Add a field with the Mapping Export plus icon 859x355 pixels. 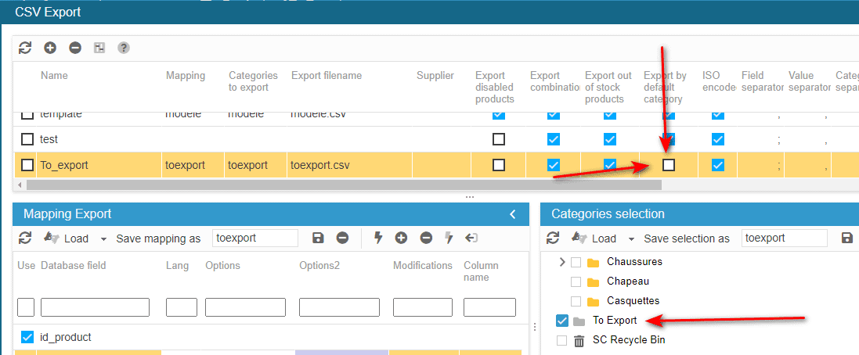pyautogui.click(x=401, y=238)
